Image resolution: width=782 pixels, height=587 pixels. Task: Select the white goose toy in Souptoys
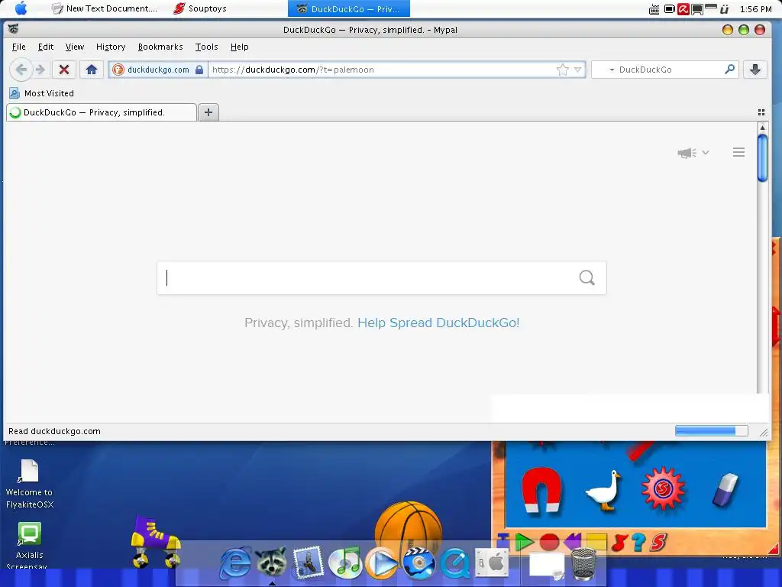(x=603, y=490)
